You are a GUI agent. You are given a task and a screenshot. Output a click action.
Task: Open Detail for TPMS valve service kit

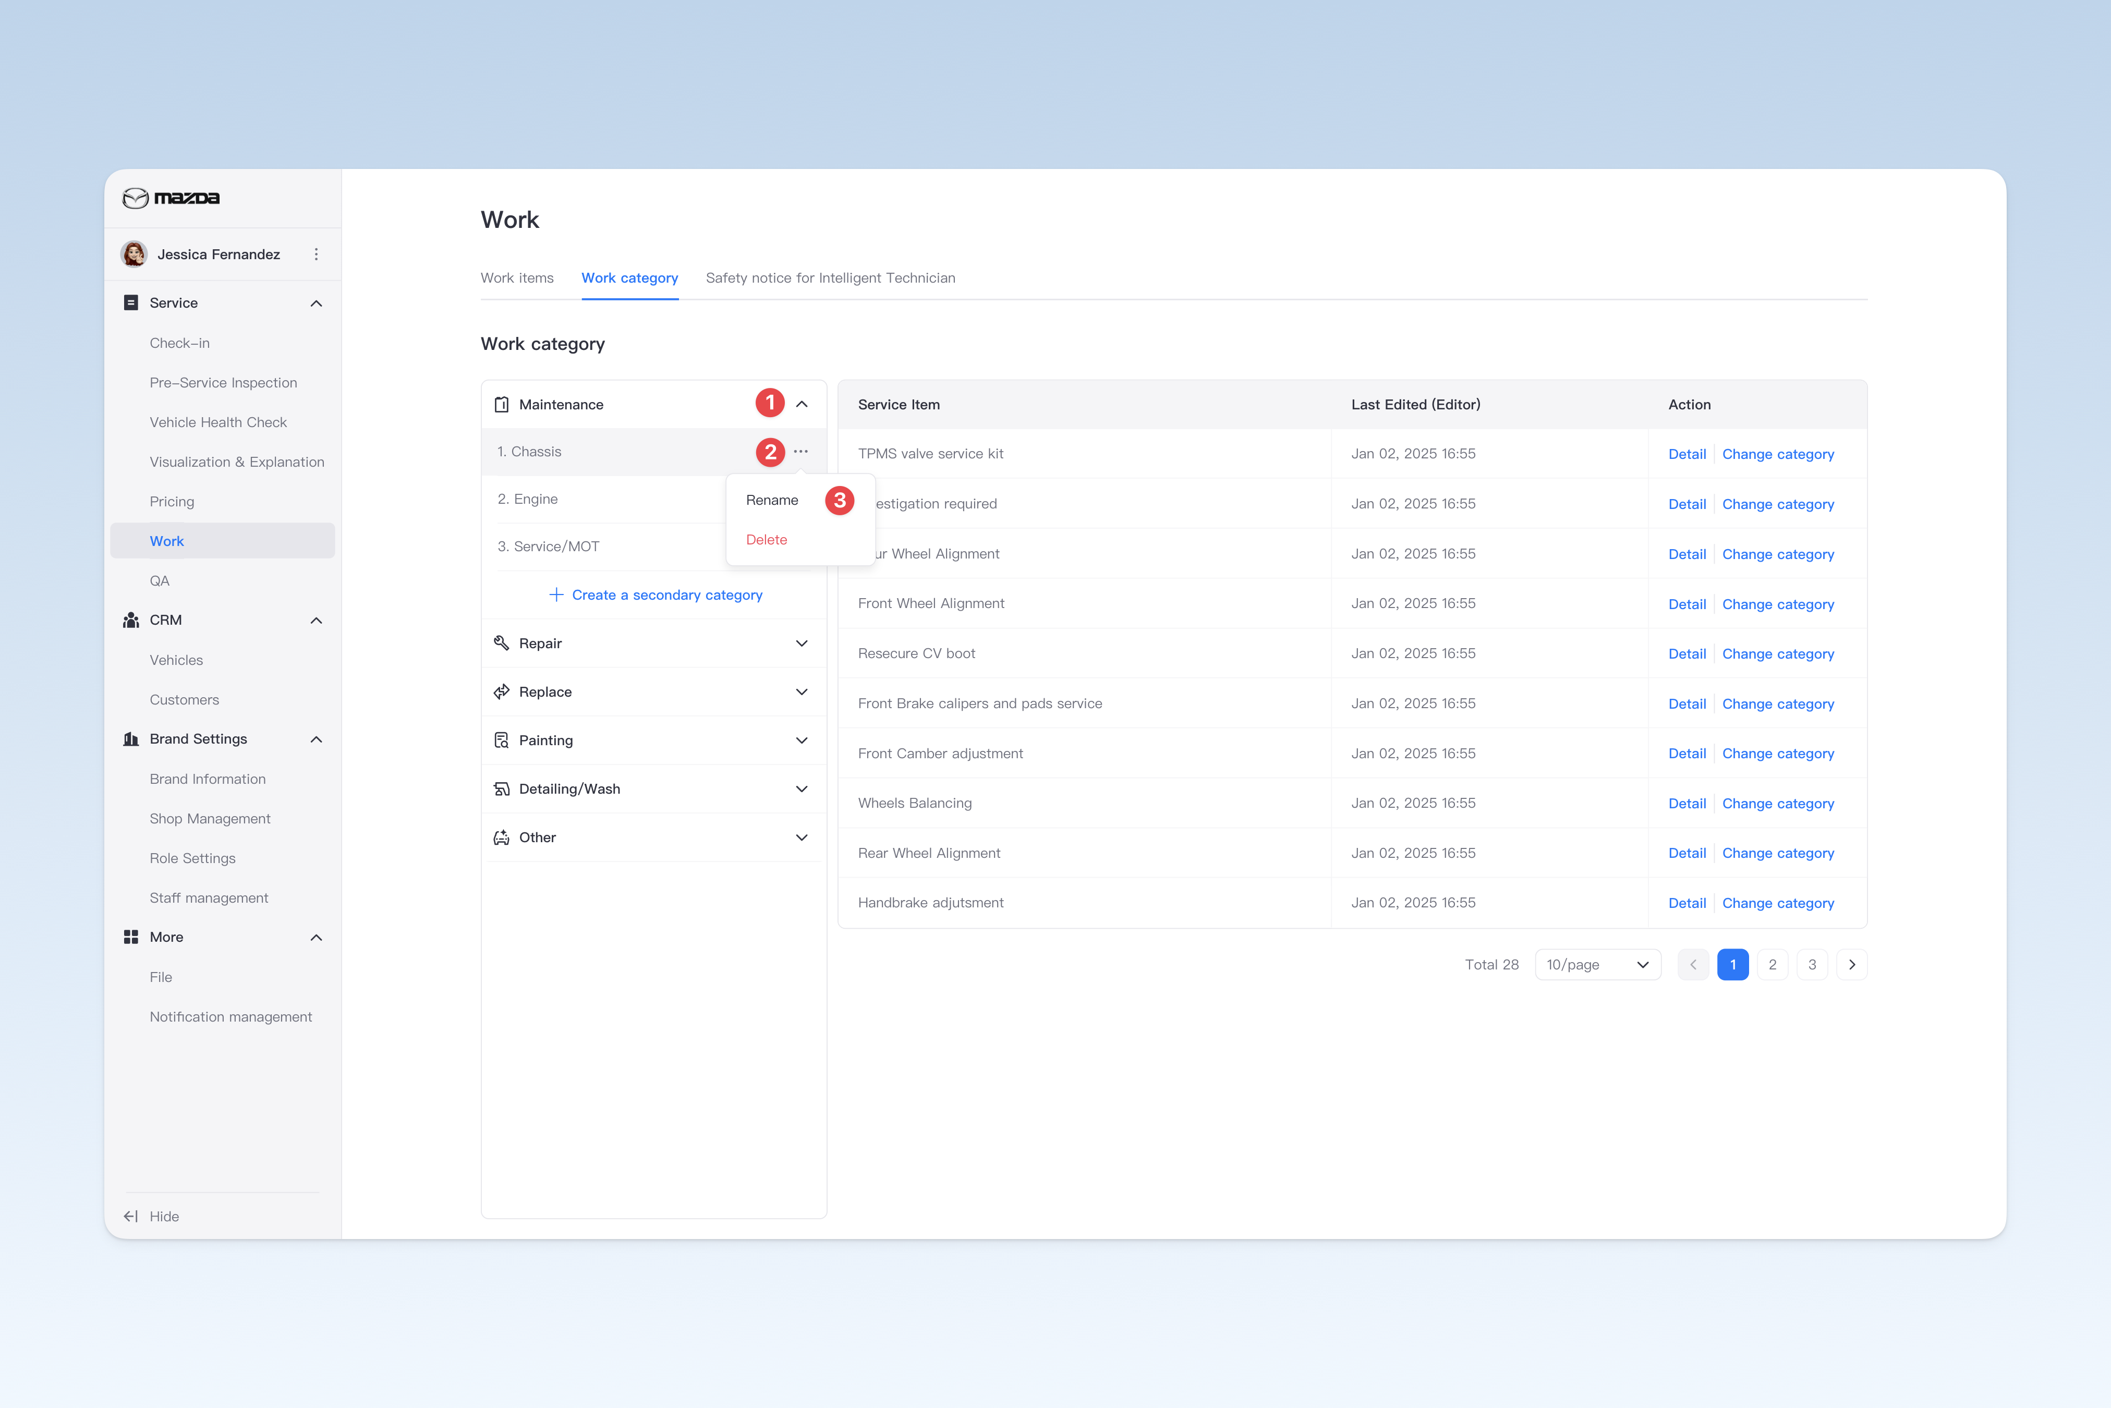1687,454
